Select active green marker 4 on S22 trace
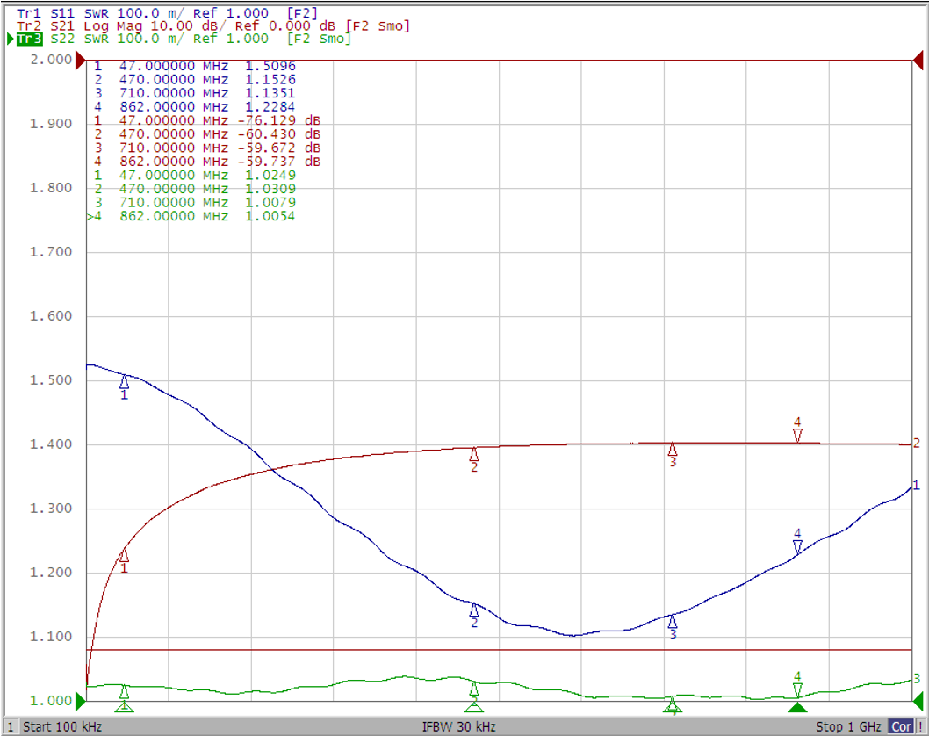 [797, 689]
